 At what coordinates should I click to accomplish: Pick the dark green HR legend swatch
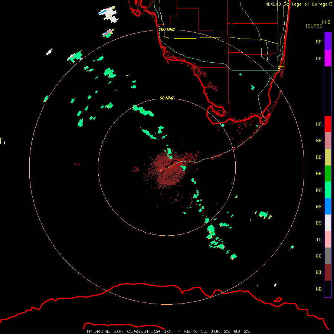pos(328,173)
